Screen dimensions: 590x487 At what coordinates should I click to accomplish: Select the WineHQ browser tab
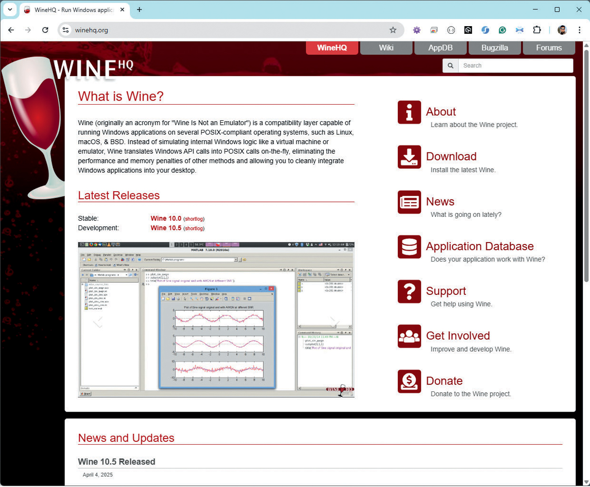click(x=75, y=10)
